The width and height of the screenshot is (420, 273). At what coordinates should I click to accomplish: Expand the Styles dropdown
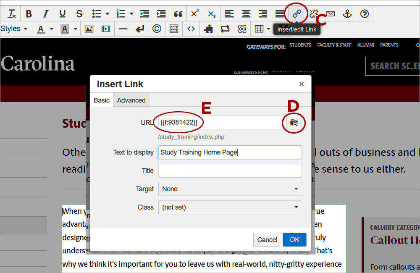coord(14,29)
